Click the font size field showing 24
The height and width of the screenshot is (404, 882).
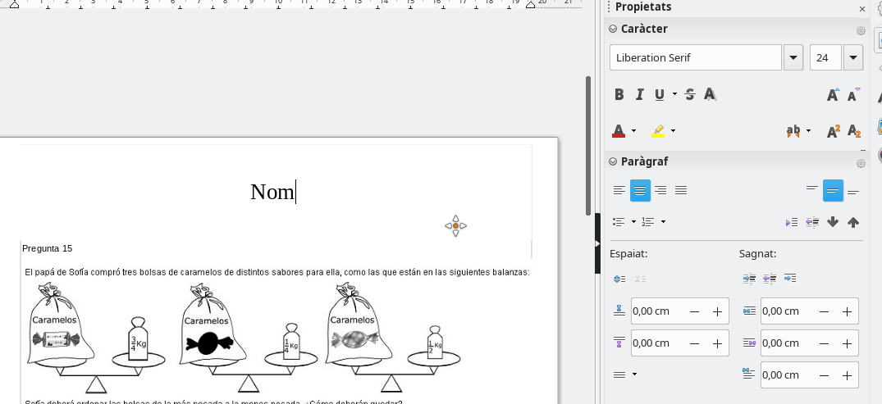825,57
